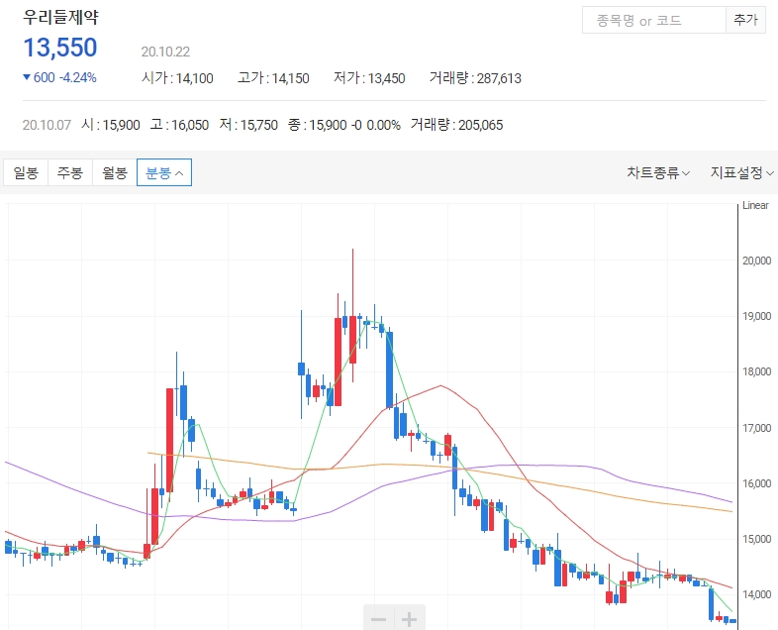The width and height of the screenshot is (778, 630).
Task: Open the 지표설정 indicator settings dropdown
Action: coord(741,172)
